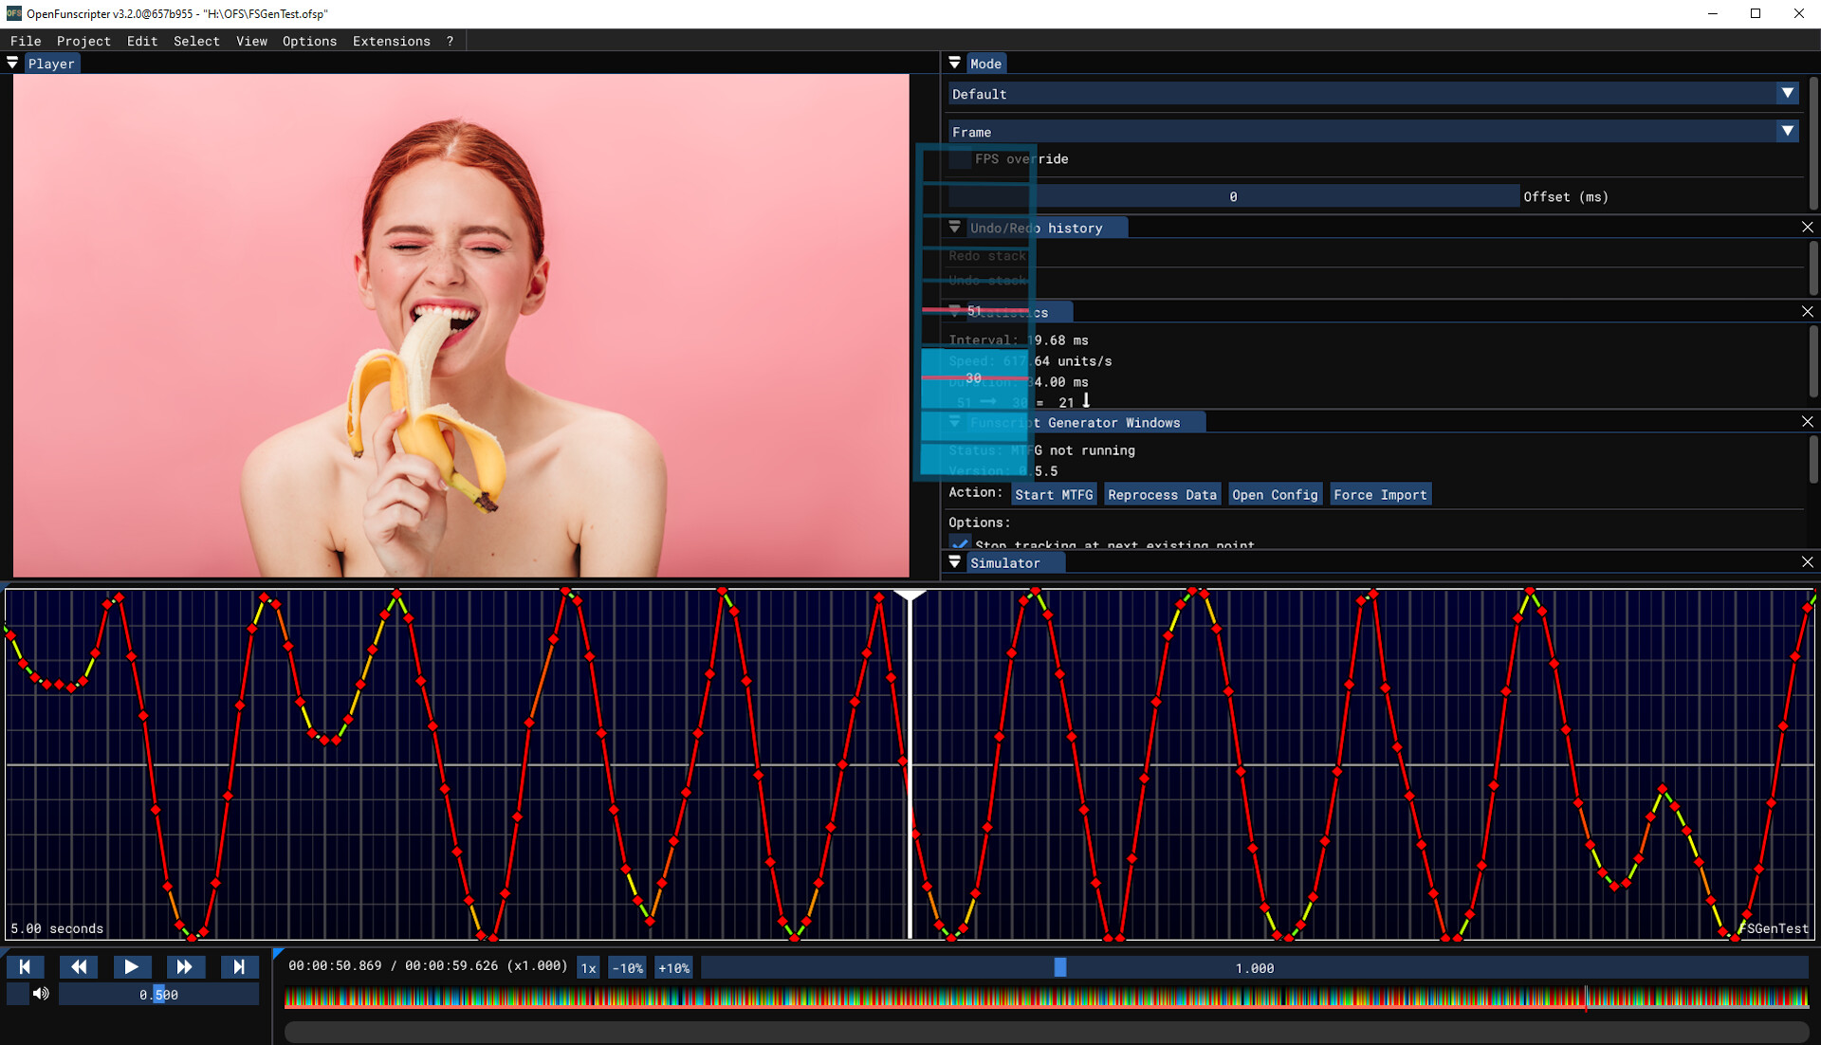Disable stop tracking at next existing point

click(x=960, y=543)
